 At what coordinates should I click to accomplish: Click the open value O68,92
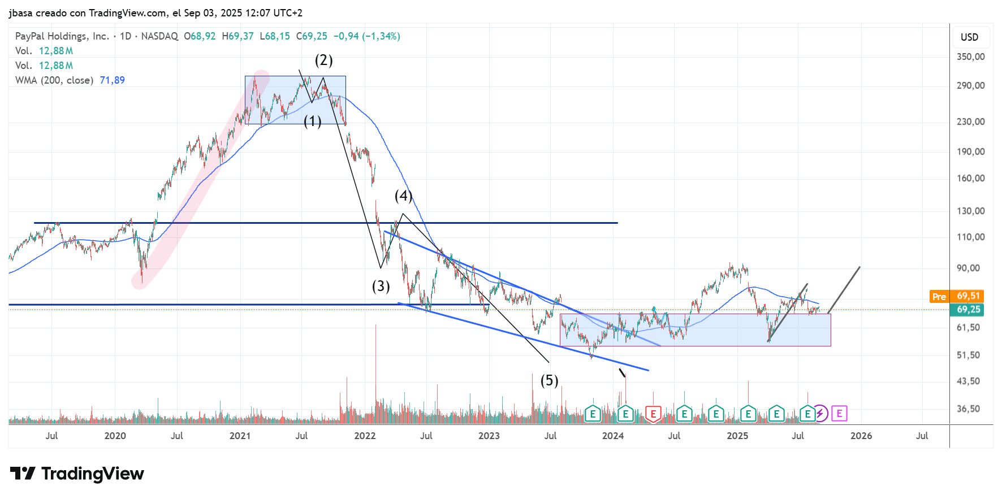pyautogui.click(x=200, y=36)
